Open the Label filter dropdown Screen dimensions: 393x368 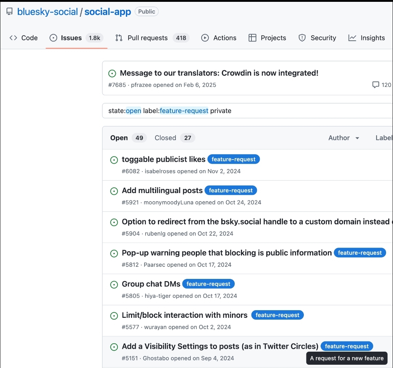(384, 138)
